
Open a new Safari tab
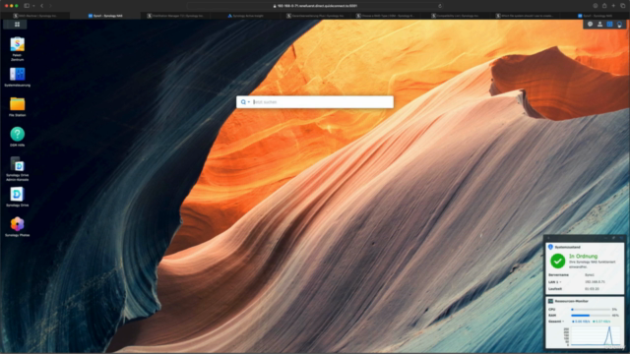(613, 6)
